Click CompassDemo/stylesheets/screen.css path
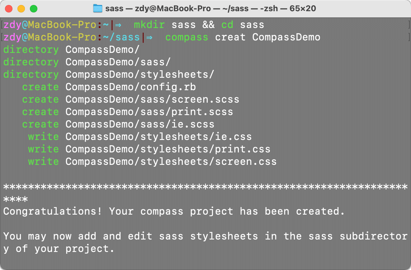The height and width of the screenshot is (270, 411). click(x=171, y=162)
